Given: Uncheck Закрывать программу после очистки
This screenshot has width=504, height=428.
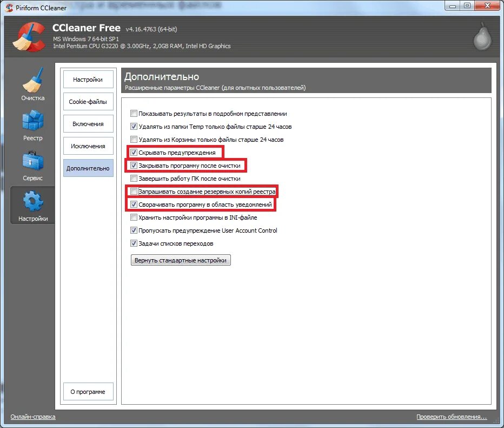Looking at the screenshot, I should pyautogui.click(x=134, y=165).
